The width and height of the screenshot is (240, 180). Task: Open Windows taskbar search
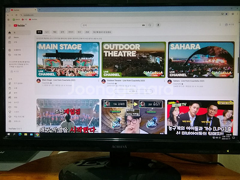point(14,134)
